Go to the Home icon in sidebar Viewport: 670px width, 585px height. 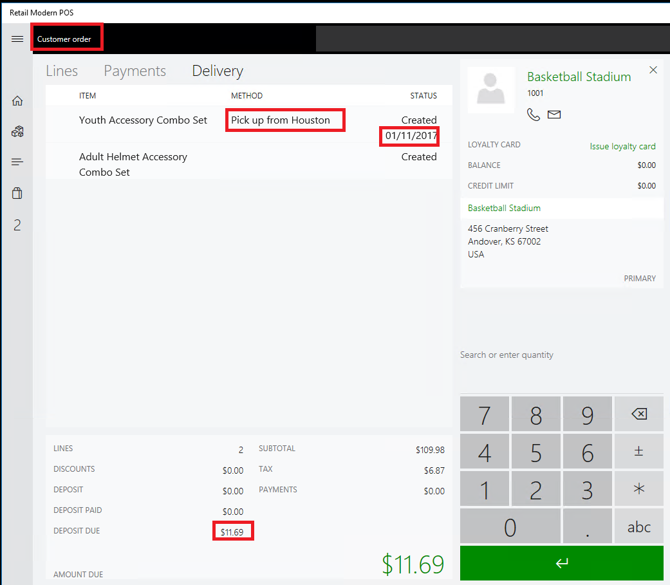coord(17,101)
